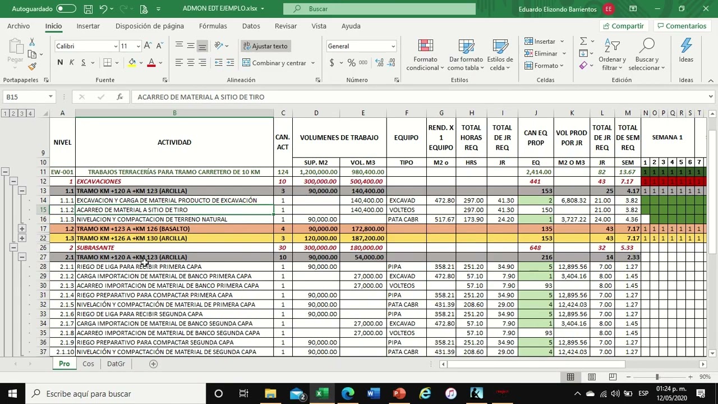This screenshot has height=404, width=718.
Task: Click Align text right icon
Action: coord(202,62)
